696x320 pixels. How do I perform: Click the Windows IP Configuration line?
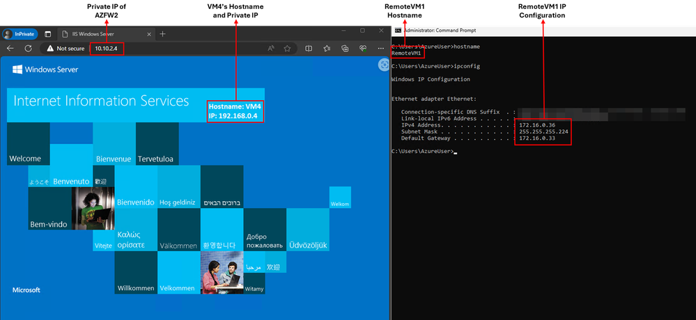pyautogui.click(x=431, y=79)
